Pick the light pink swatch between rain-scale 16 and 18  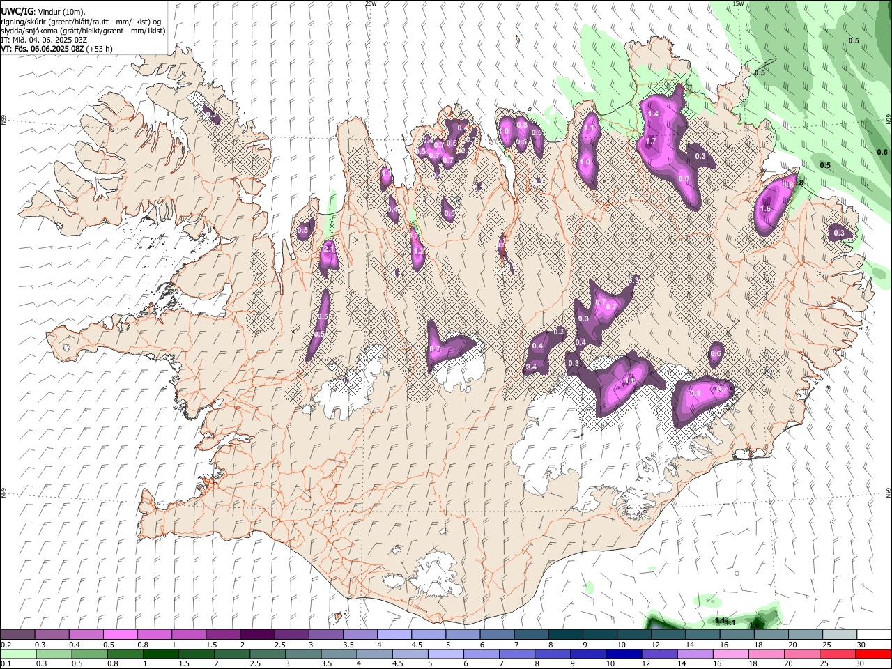coord(730,654)
